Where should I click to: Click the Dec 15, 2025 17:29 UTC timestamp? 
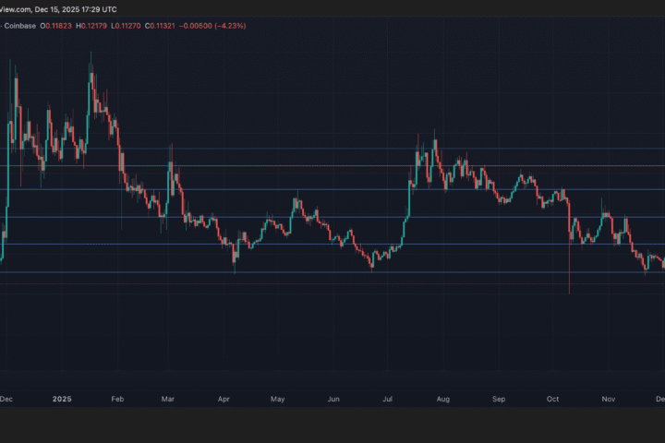76,9
